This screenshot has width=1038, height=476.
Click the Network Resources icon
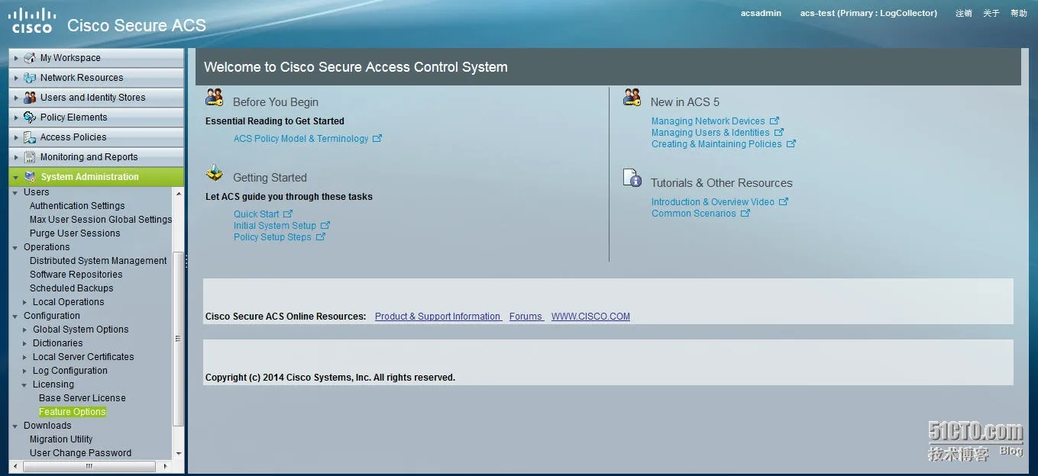30,78
